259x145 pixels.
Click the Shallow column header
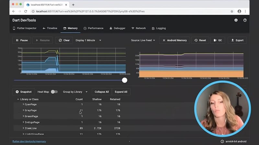coord(97,99)
